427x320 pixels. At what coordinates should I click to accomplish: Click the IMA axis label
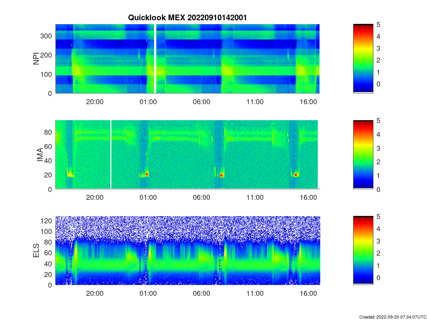pyautogui.click(x=40, y=155)
